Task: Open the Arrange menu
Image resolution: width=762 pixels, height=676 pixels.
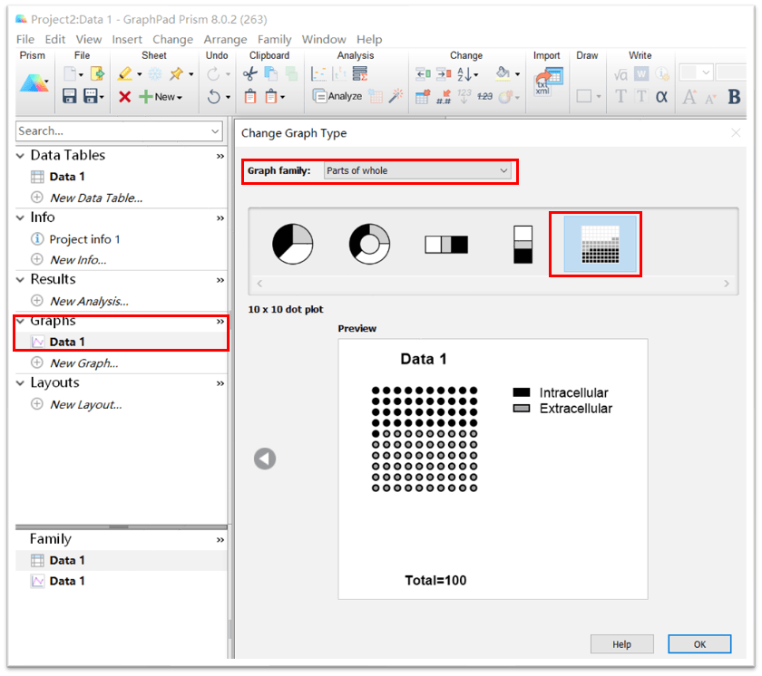Action: point(225,40)
